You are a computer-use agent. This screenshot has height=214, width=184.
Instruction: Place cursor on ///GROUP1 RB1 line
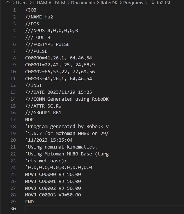pyautogui.click(x=43, y=113)
